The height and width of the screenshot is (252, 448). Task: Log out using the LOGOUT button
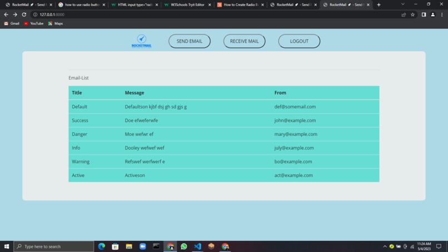coord(299,41)
